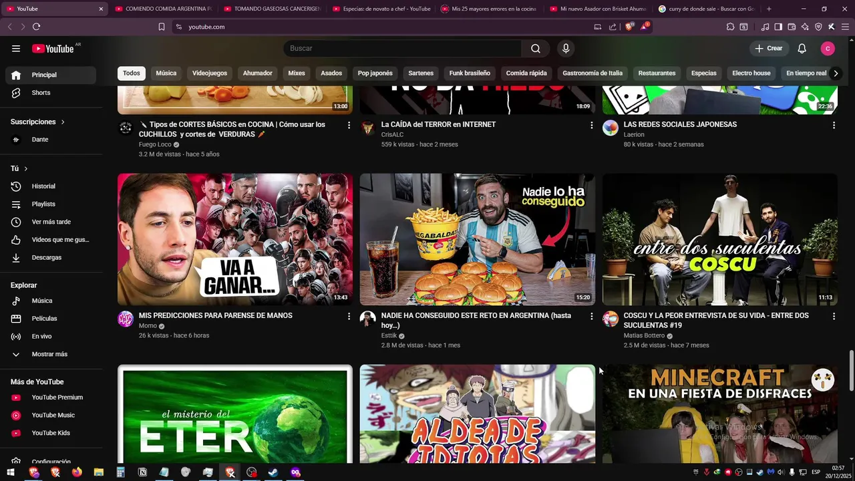
Task: Open Steam from the Windows taskbar
Action: pyautogui.click(x=273, y=472)
